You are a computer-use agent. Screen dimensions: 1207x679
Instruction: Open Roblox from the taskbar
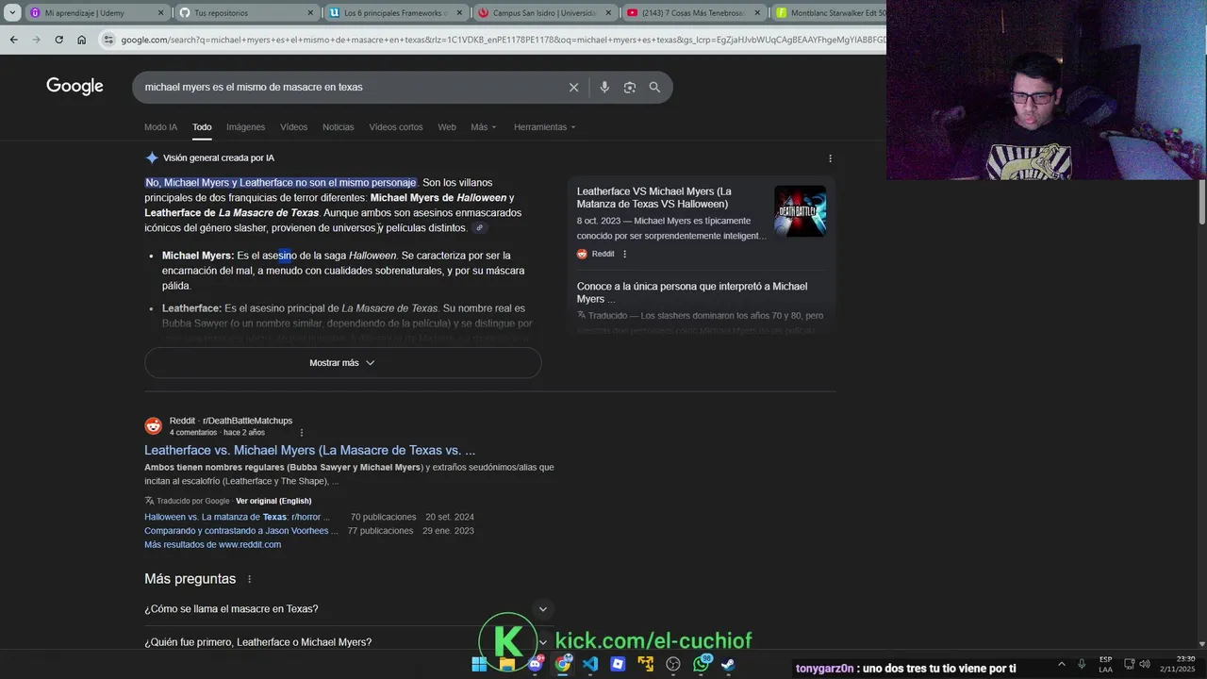click(x=618, y=664)
